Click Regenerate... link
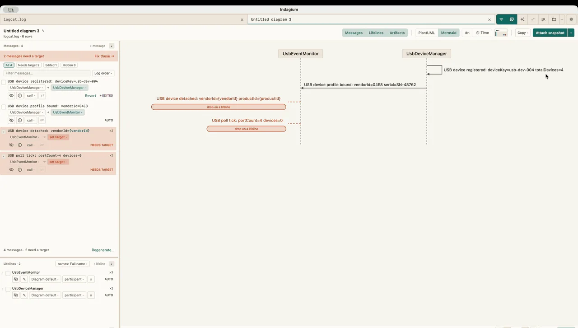The image size is (578, 328). pyautogui.click(x=103, y=250)
